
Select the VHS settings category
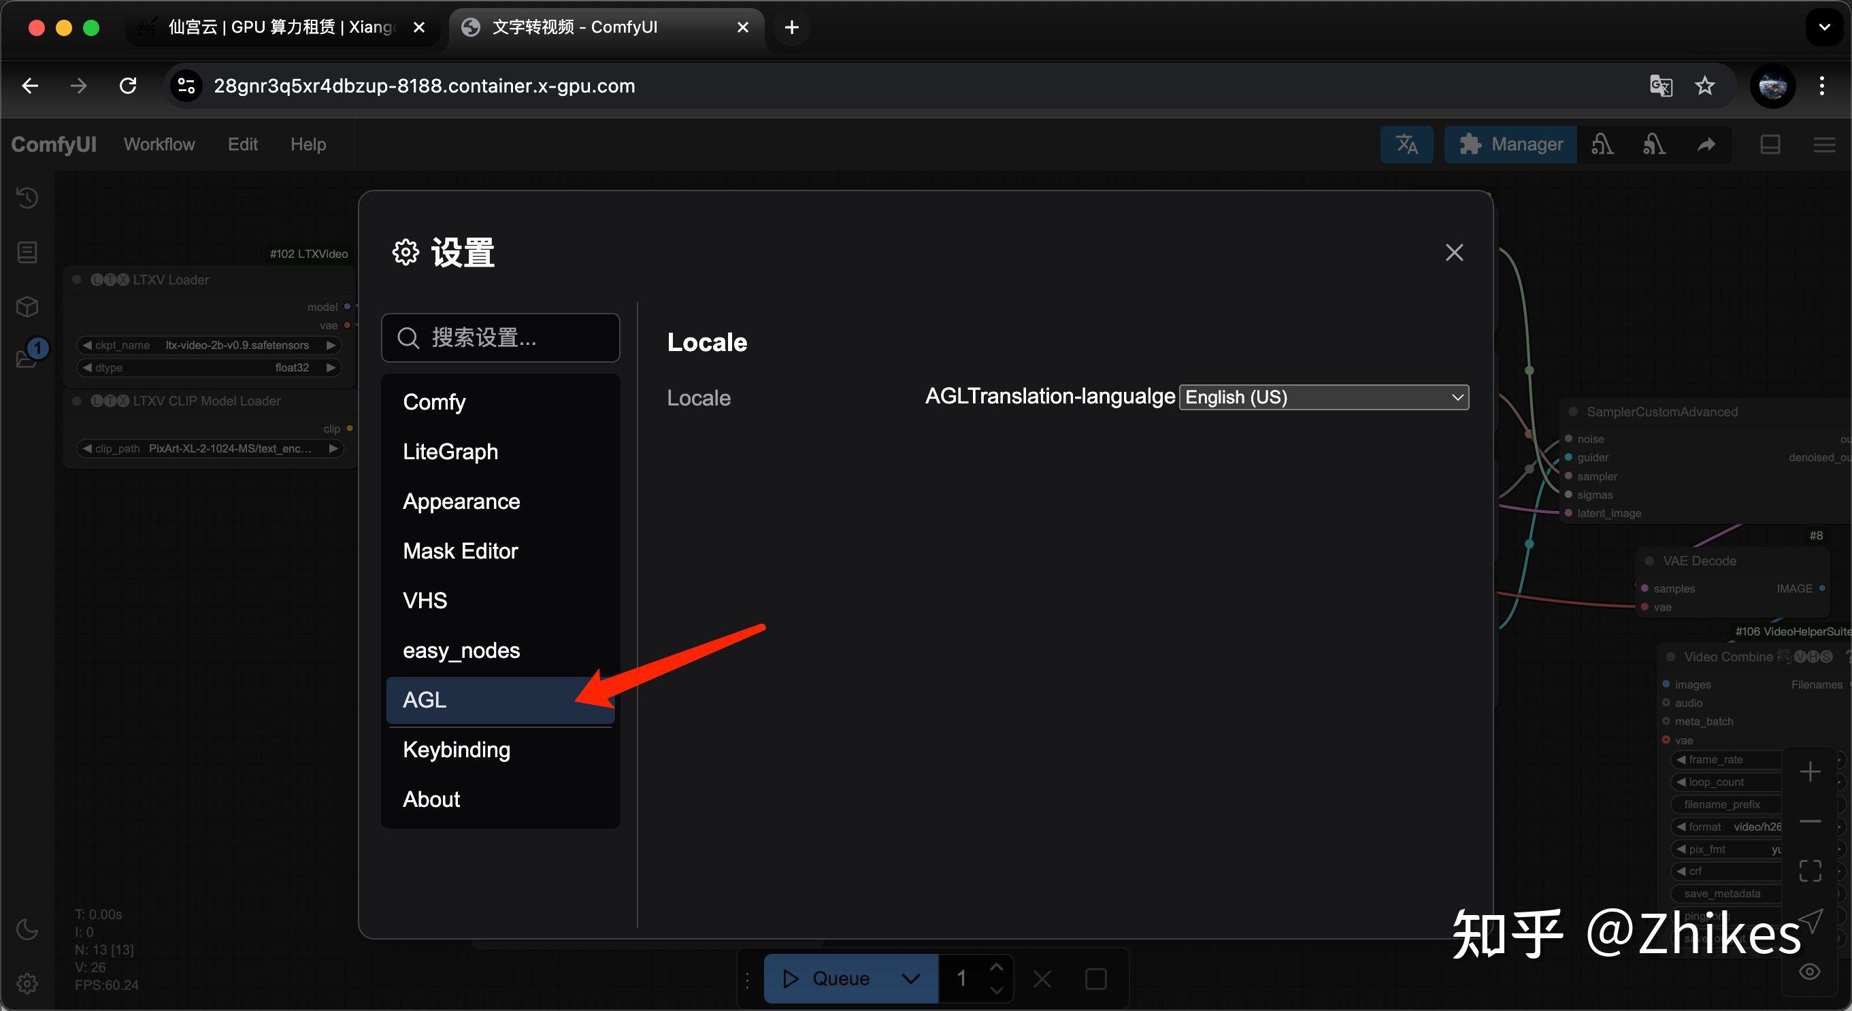500,601
